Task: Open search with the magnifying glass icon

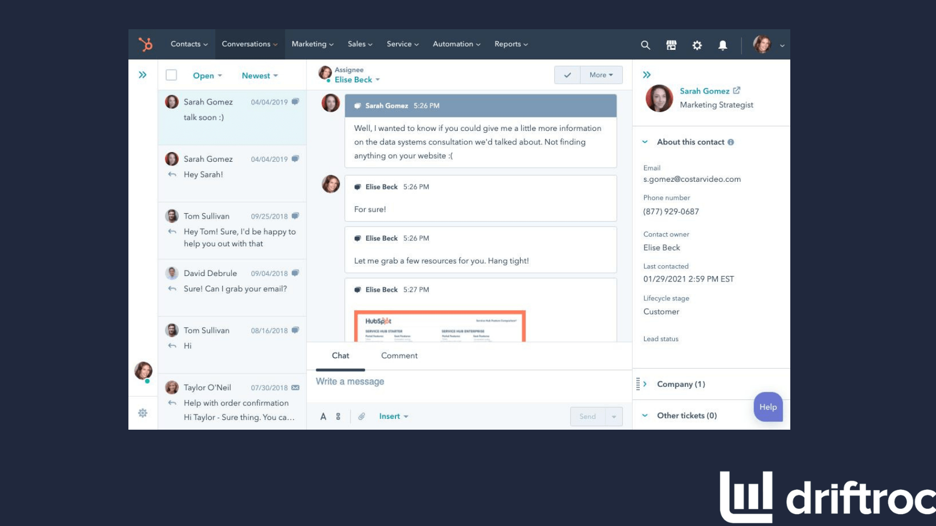Action: [x=645, y=45]
